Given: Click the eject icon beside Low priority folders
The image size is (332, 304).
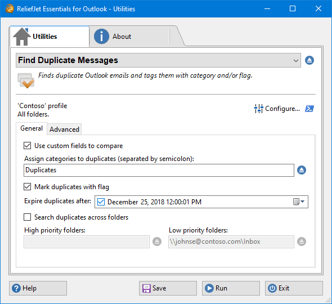Looking at the screenshot, I should [302, 242].
